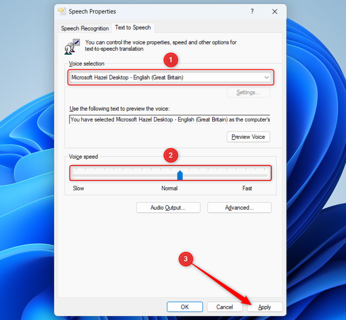The height and width of the screenshot is (320, 346).
Task: Click the grayed-out Settings button
Action: [x=248, y=92]
